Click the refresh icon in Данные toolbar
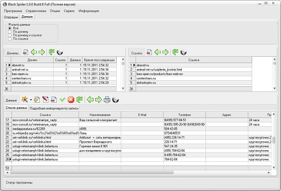Screen dimensions: 281x191 click(x=79, y=100)
